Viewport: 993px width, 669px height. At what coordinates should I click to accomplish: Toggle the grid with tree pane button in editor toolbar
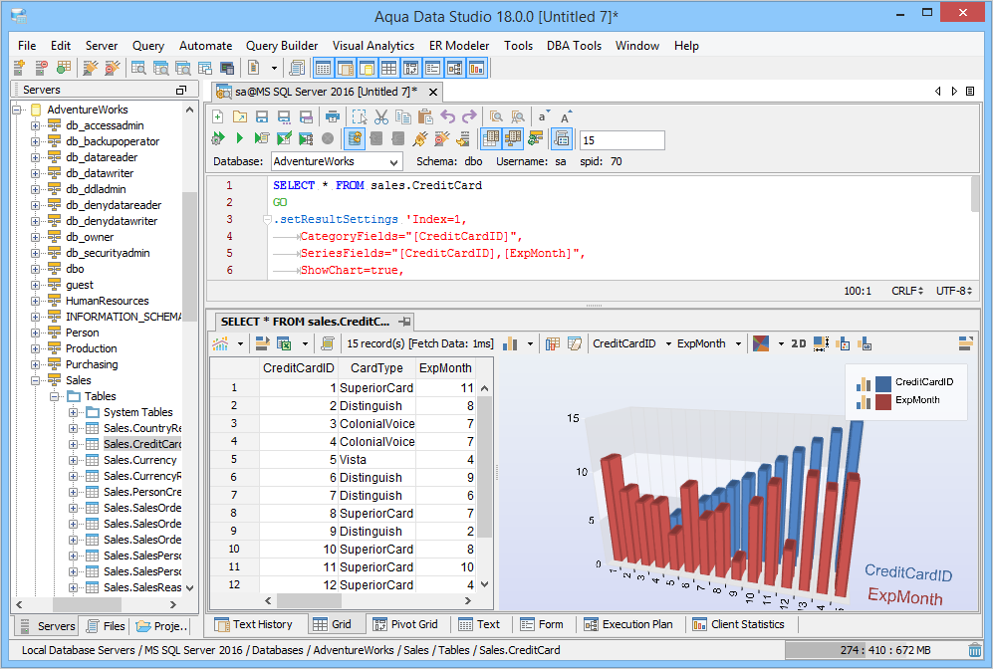click(x=513, y=138)
